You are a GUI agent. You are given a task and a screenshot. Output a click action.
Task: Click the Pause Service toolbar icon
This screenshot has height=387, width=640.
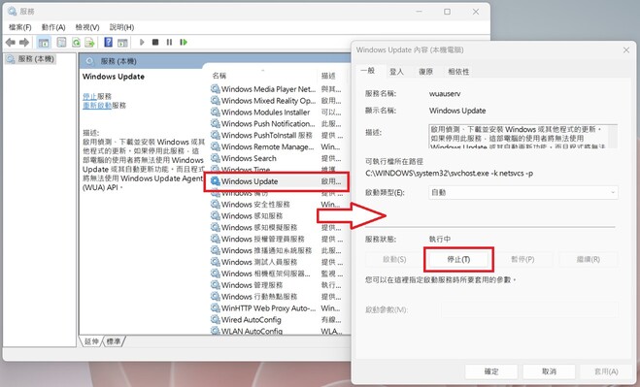point(169,42)
